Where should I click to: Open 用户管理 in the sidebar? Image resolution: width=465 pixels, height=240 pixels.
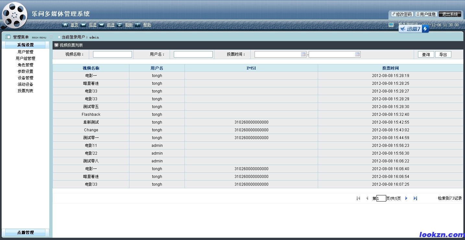click(25, 52)
